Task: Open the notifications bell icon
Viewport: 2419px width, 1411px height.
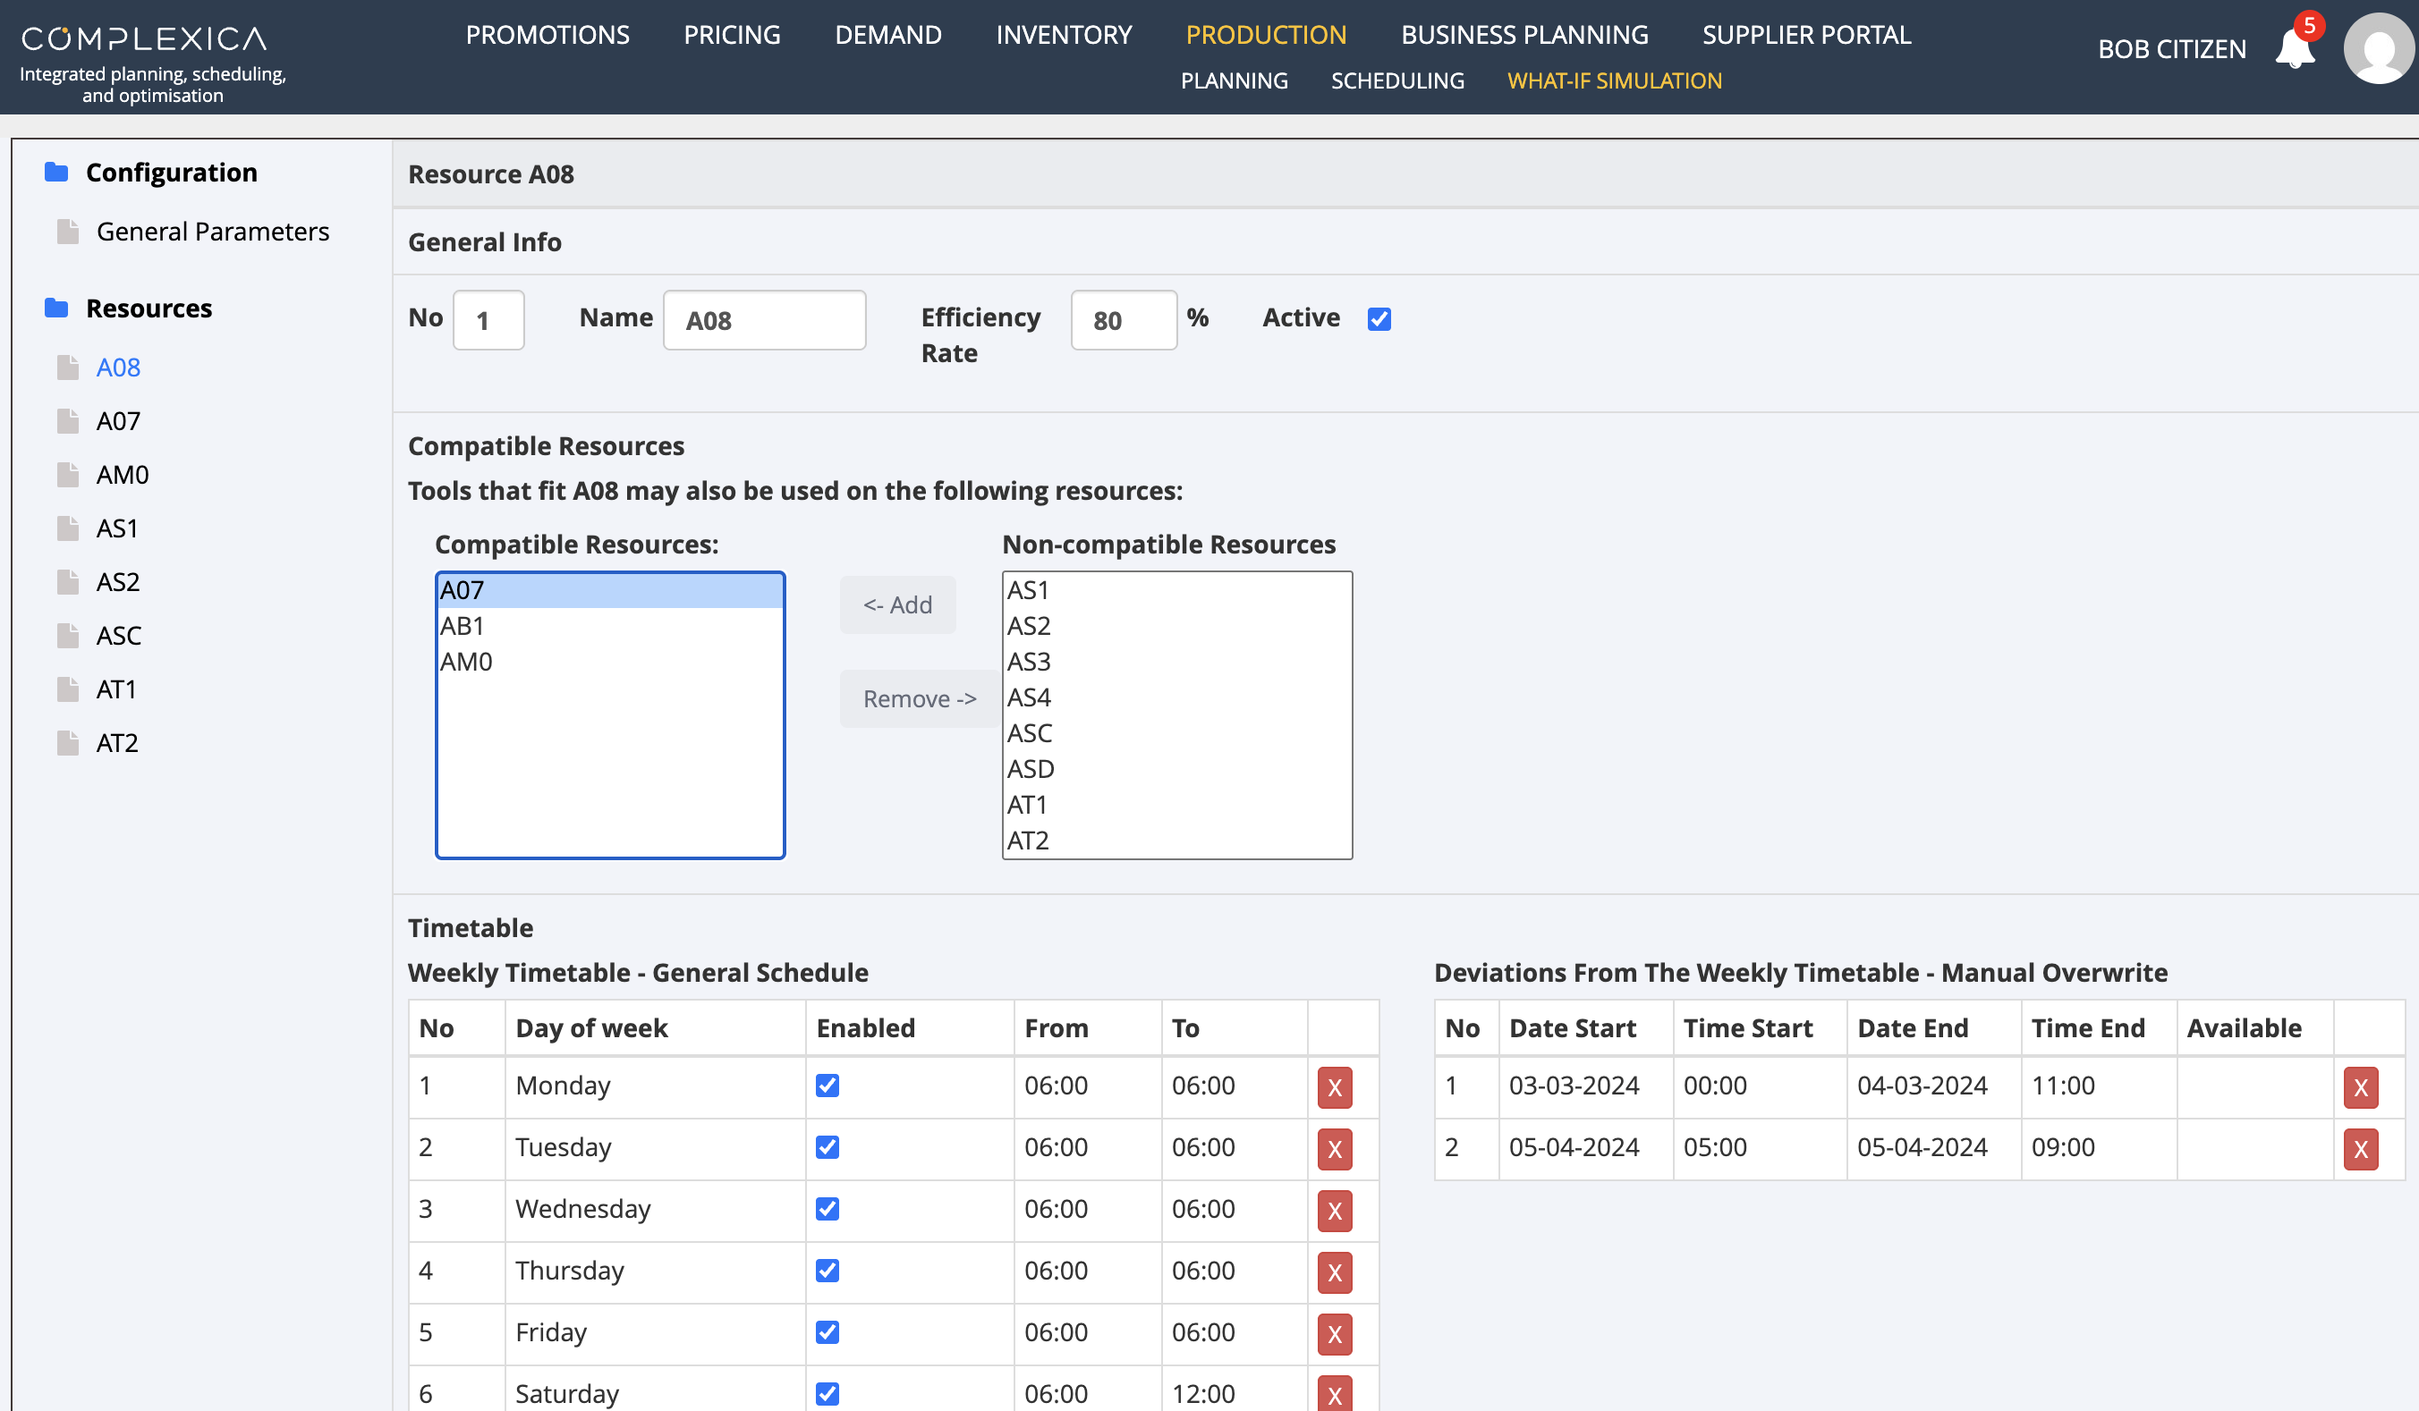Action: [2295, 48]
